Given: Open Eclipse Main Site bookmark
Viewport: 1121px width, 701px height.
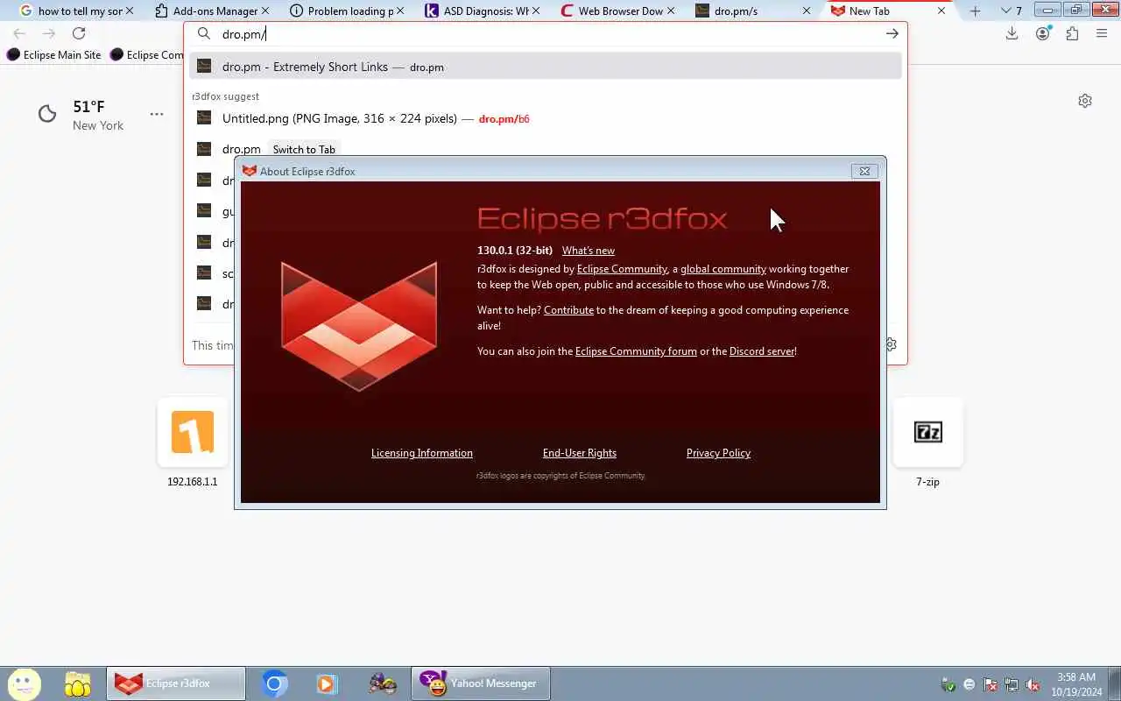Looking at the screenshot, I should [54, 54].
